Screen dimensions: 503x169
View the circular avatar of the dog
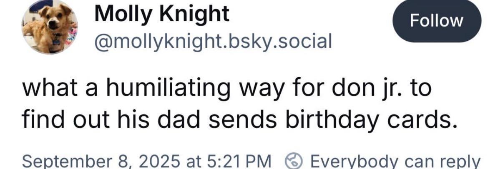[x=50, y=27]
